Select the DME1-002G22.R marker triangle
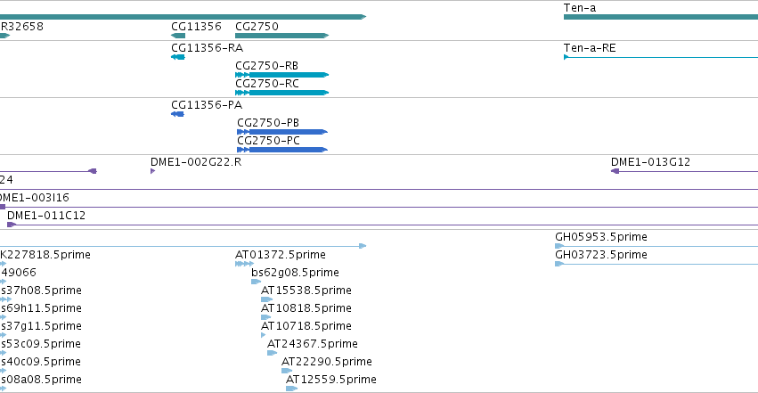The image size is (758, 393). [x=153, y=171]
